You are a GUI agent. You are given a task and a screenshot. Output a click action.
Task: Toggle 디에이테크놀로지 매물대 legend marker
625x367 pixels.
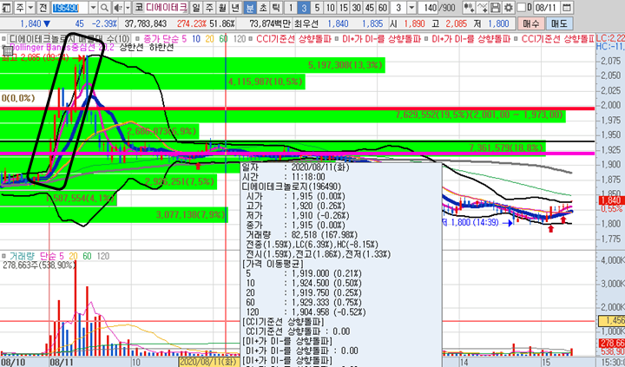tap(4, 39)
